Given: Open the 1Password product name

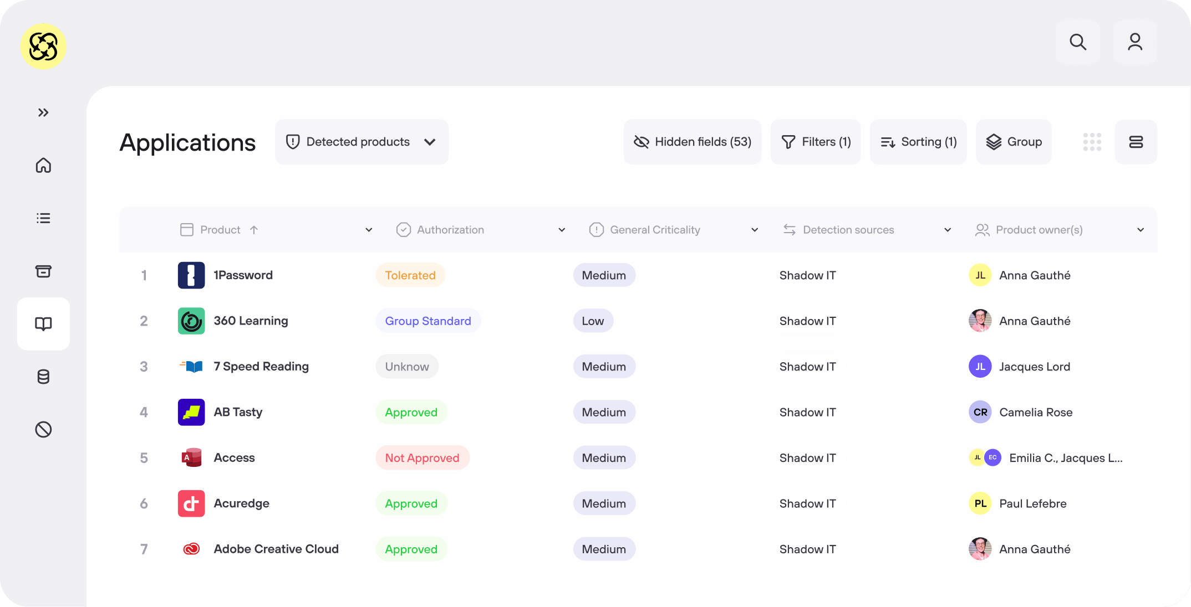Looking at the screenshot, I should [243, 275].
